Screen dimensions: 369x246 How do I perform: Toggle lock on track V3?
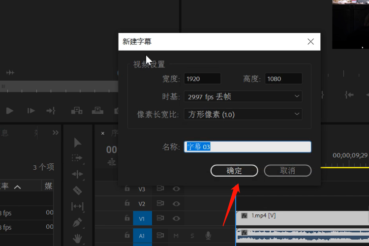click(127, 188)
